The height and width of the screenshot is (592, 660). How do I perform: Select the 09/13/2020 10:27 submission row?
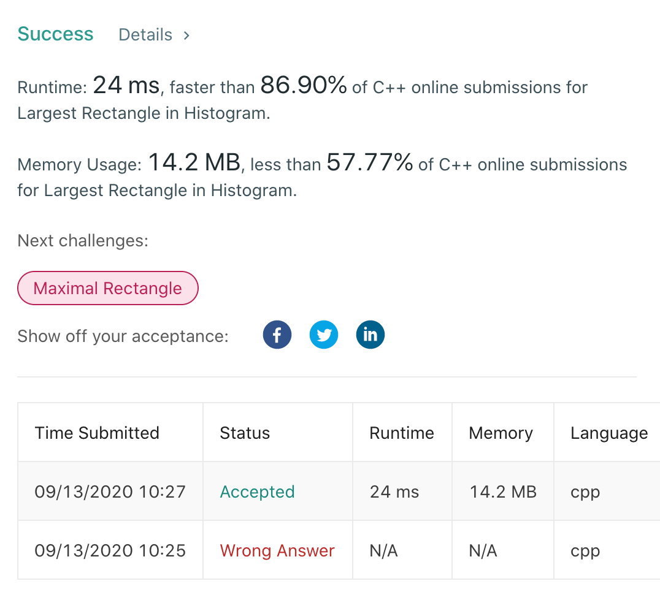[x=110, y=491]
